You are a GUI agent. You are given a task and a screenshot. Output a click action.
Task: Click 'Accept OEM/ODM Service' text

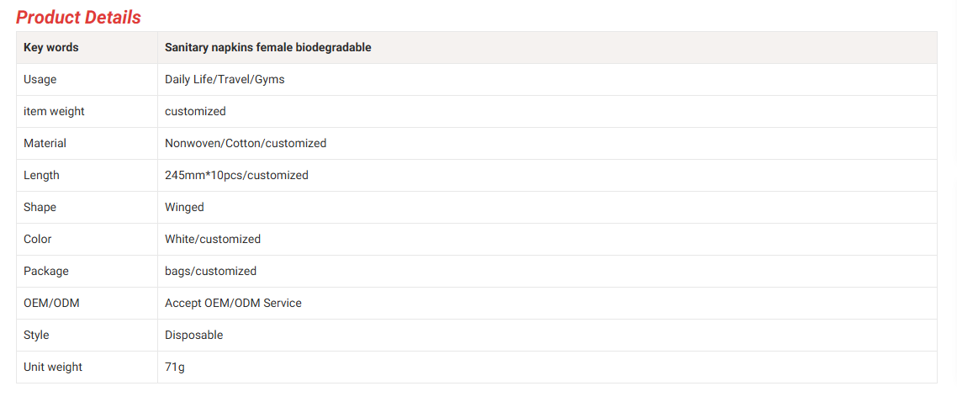(x=233, y=303)
